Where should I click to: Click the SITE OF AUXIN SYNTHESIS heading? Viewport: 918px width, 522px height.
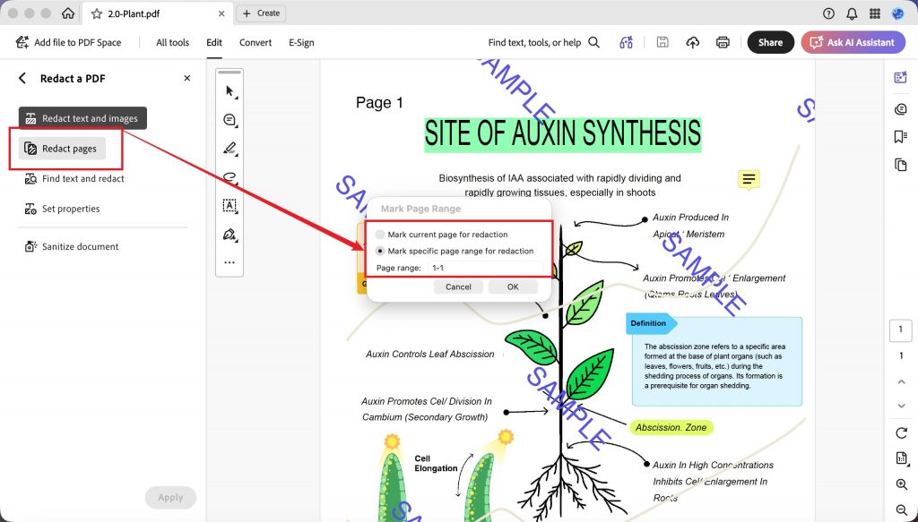pyautogui.click(x=563, y=134)
